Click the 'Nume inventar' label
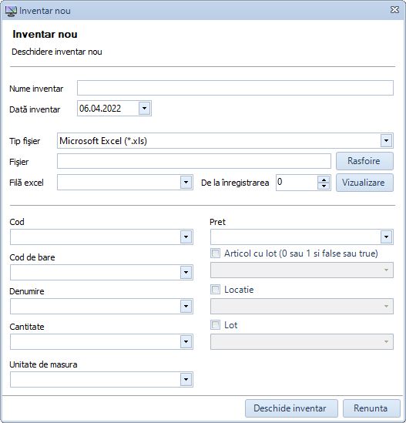Viewport: 406px width, 423px height. (x=36, y=89)
